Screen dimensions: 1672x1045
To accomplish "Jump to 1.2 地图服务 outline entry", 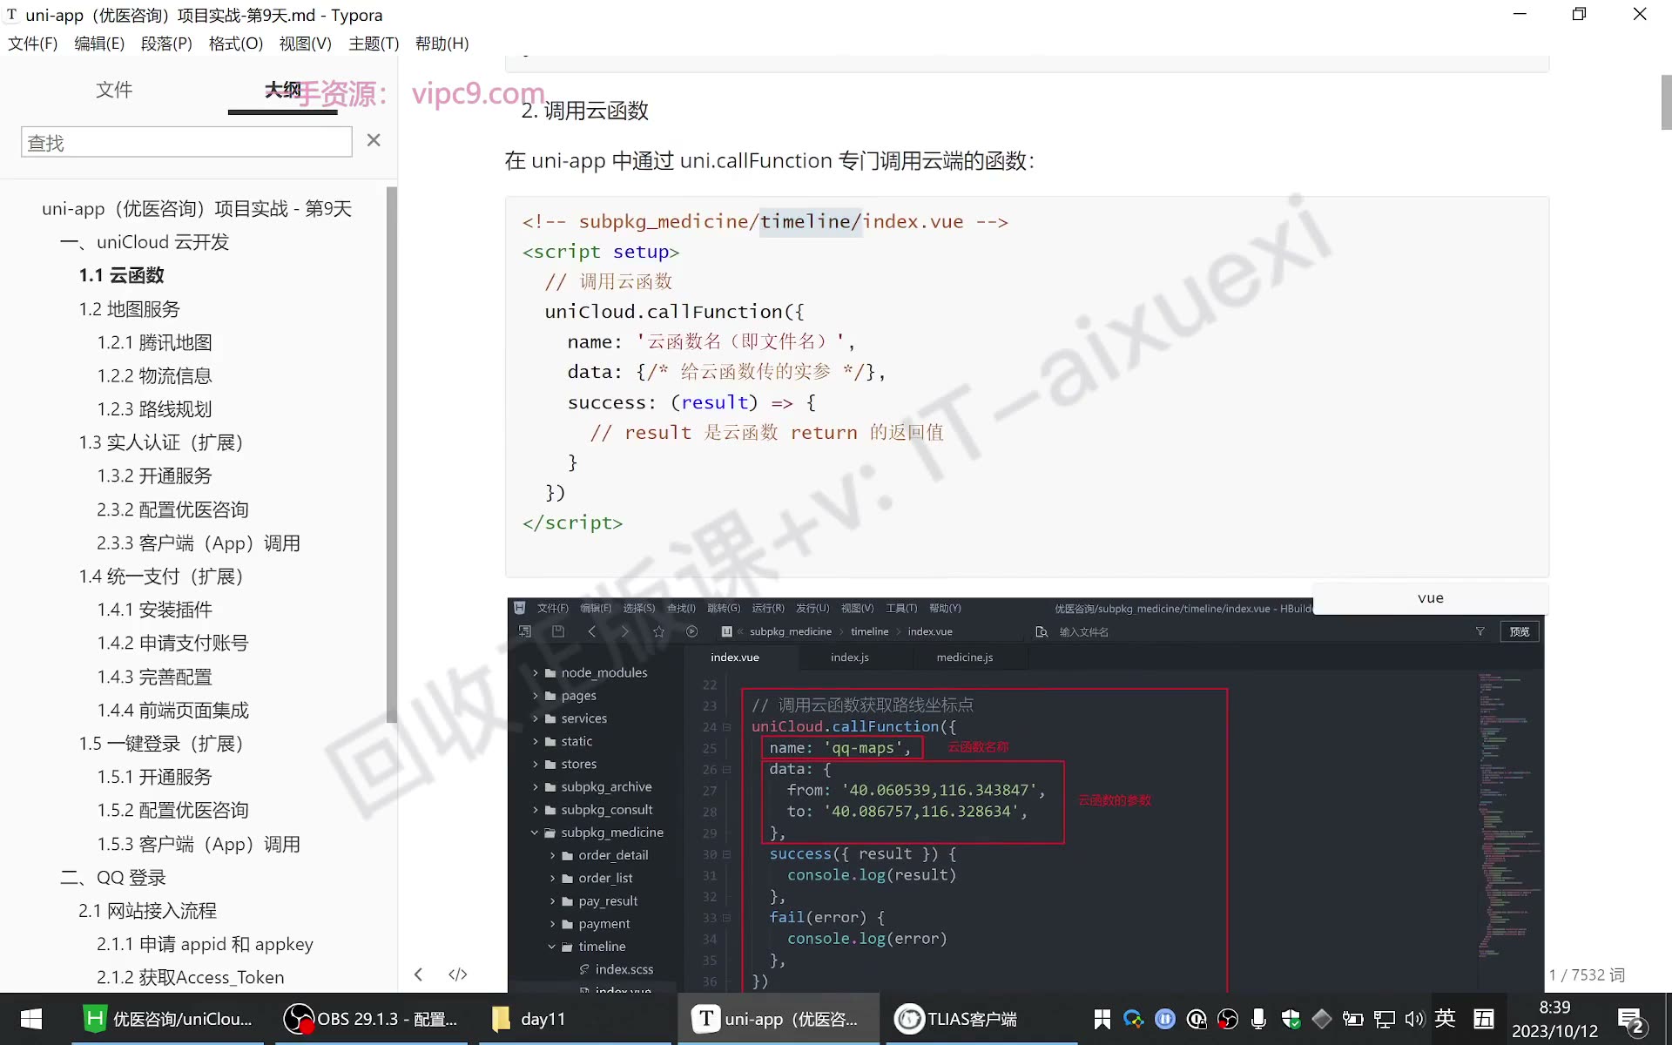I will pyautogui.click(x=130, y=309).
